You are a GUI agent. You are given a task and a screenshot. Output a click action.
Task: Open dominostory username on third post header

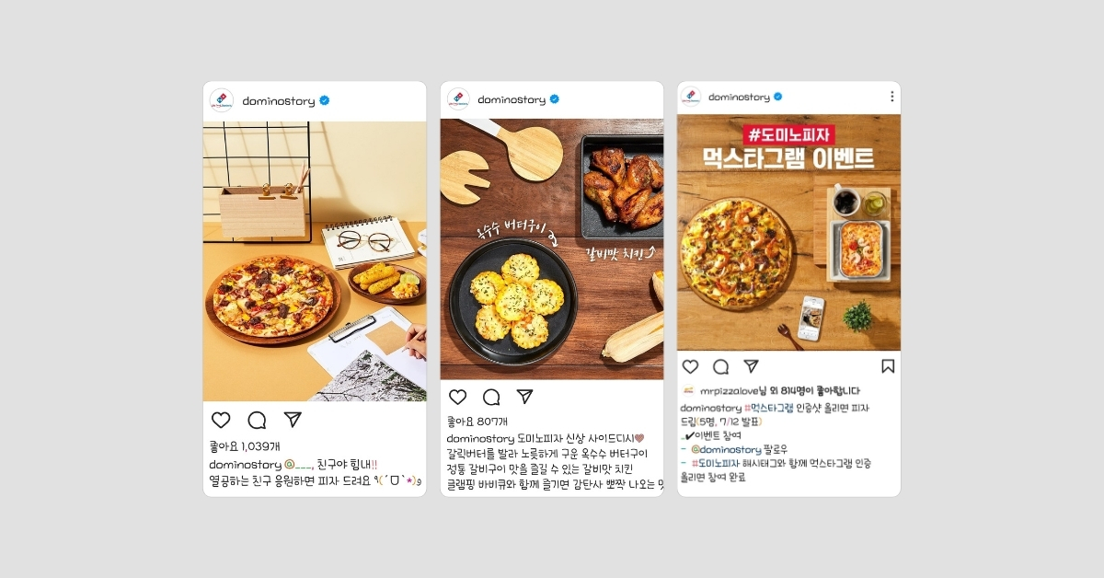coord(739,97)
